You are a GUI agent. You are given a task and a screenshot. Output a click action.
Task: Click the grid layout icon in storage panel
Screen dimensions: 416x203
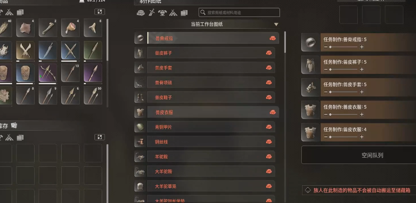click(100, 137)
